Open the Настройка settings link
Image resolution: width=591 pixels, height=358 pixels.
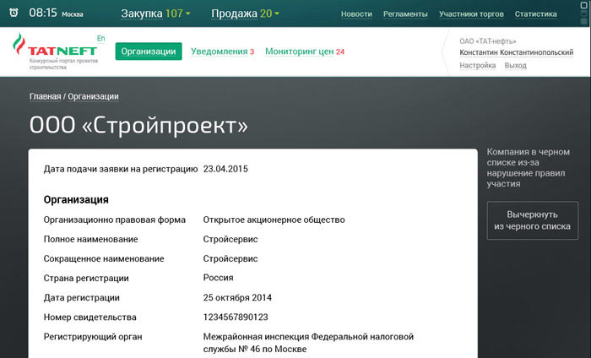[x=478, y=65]
